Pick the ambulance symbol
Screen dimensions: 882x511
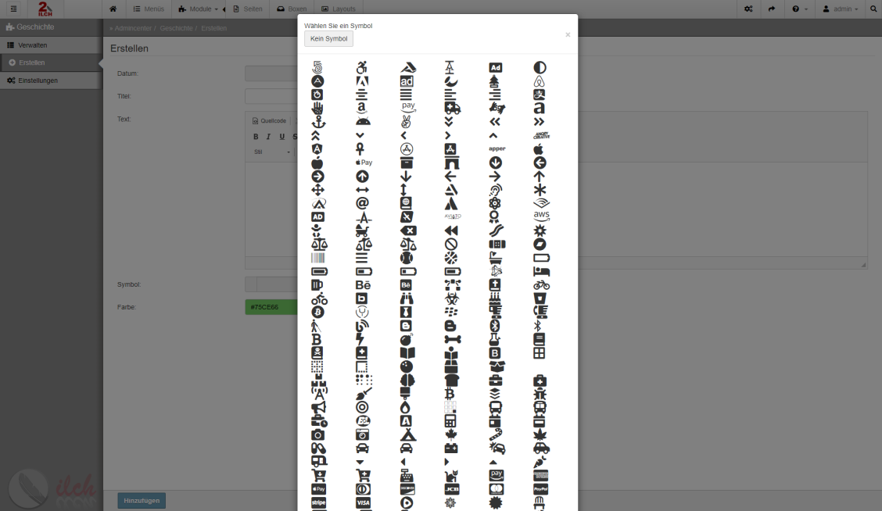coord(452,109)
